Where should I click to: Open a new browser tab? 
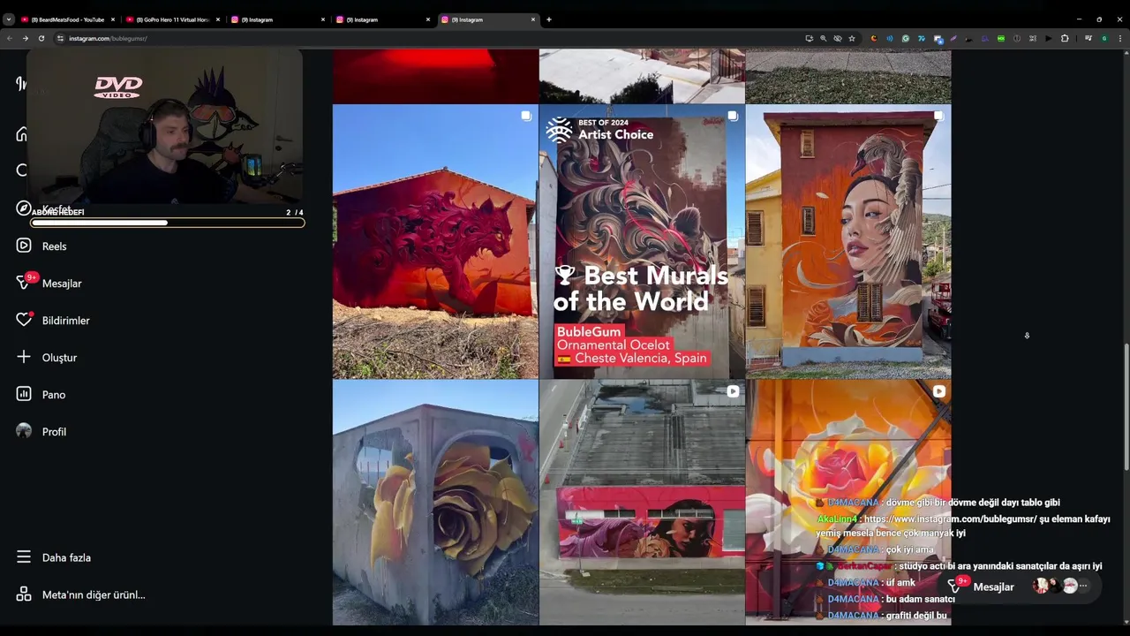[x=549, y=19]
